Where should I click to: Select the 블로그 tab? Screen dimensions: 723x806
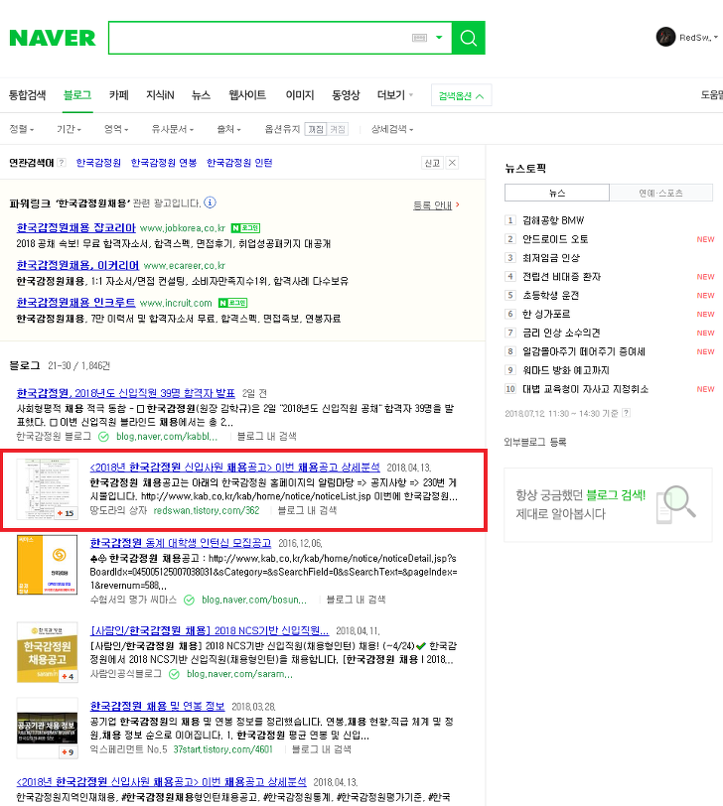click(x=77, y=95)
